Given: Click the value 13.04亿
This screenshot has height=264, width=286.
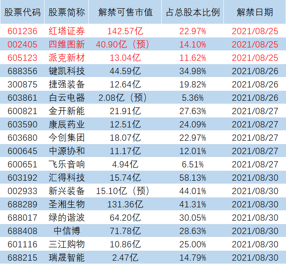Looking at the screenshot, I should click(125, 58).
